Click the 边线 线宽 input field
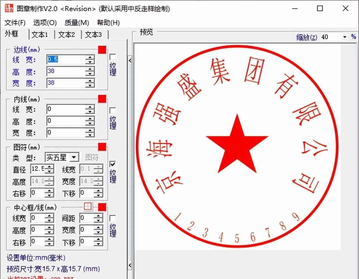This screenshot has height=279, width=359. coord(66,59)
